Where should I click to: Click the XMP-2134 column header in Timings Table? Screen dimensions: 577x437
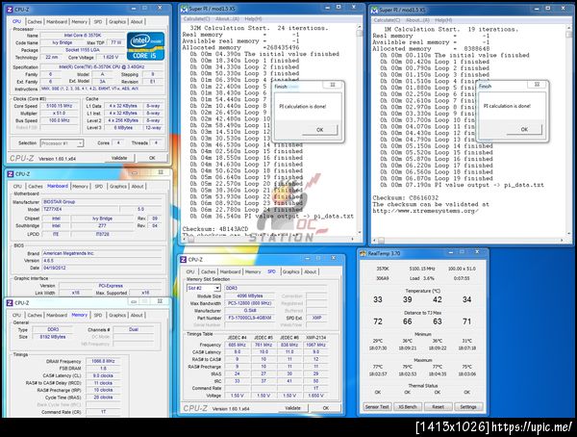(315, 338)
